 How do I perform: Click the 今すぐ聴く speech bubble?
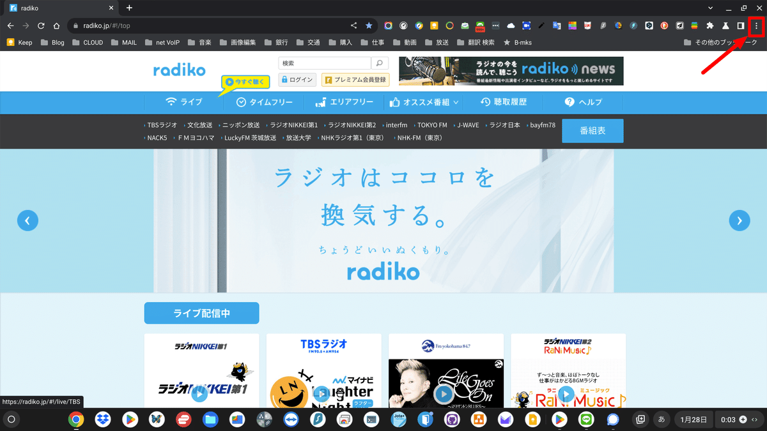point(246,82)
